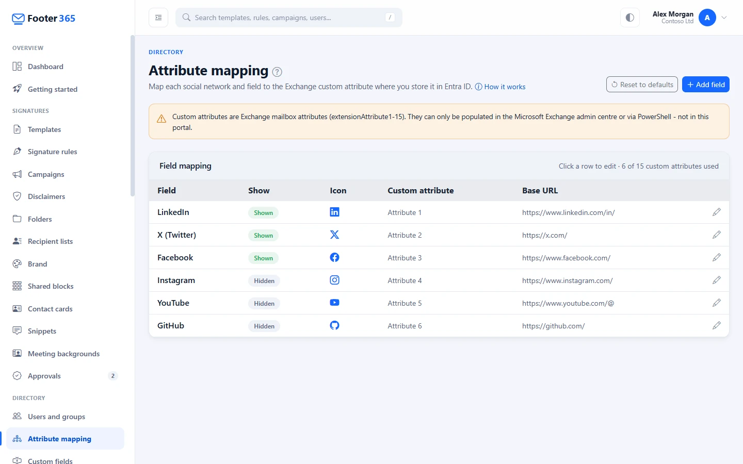This screenshot has height=464, width=743.
Task: Navigate to Signature rules
Action: 65,152
